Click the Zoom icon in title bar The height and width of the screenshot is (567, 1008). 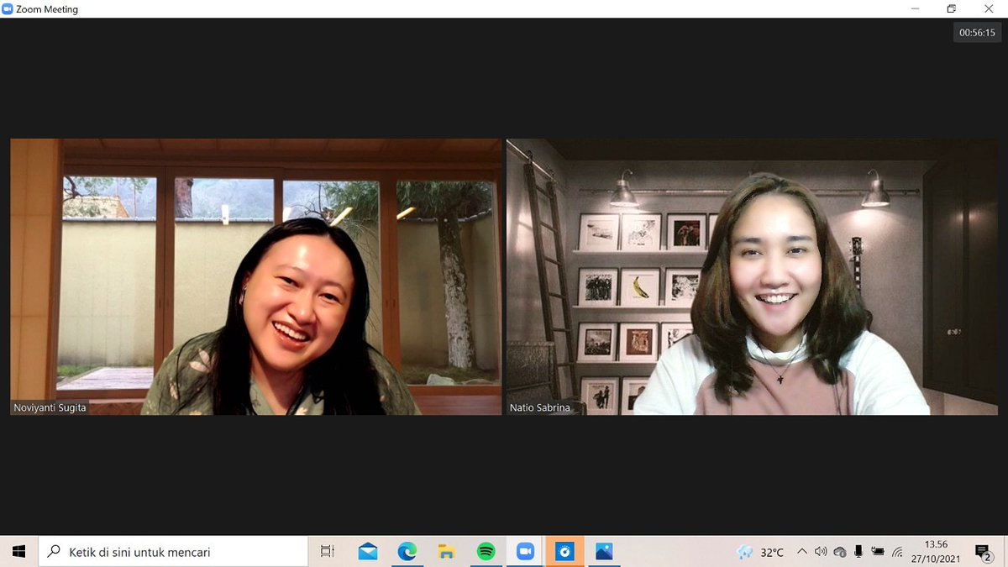pyautogui.click(x=8, y=9)
